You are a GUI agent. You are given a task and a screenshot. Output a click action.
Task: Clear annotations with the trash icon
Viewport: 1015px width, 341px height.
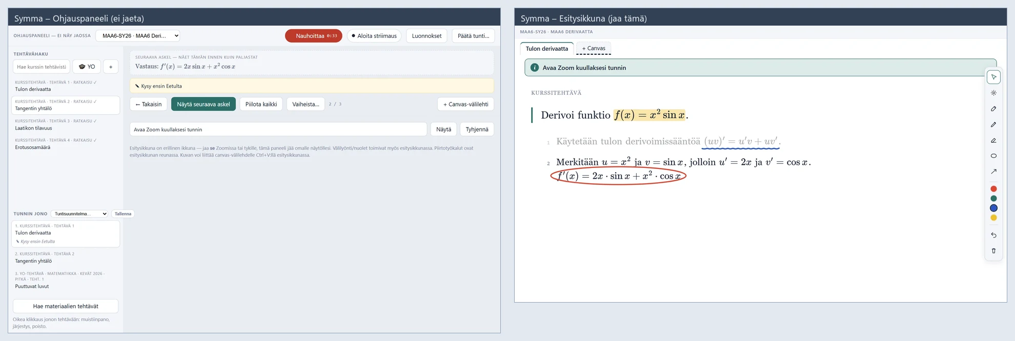point(993,251)
